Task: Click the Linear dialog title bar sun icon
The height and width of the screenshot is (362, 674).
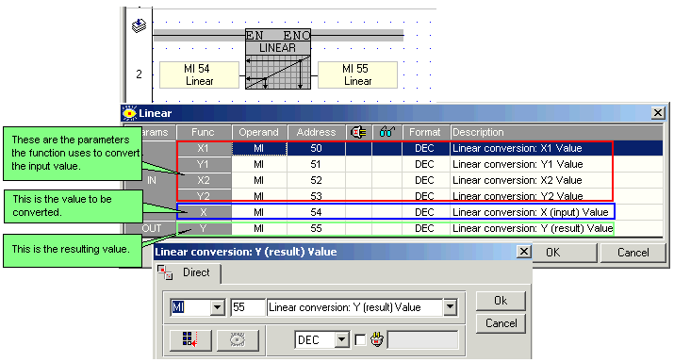Action: click(129, 113)
